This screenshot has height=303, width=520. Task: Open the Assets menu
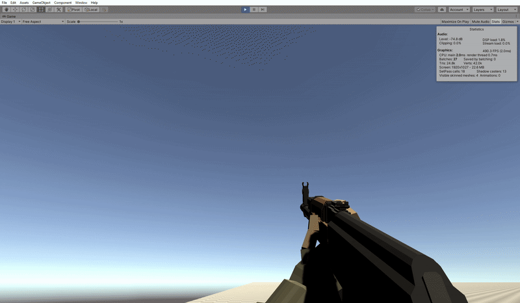click(24, 3)
